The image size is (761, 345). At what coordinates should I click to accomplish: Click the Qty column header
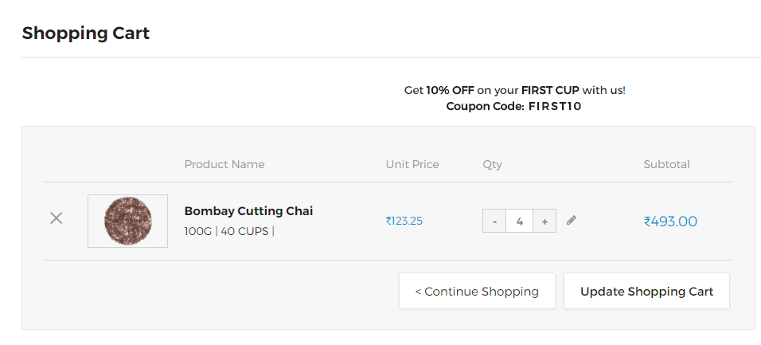pyautogui.click(x=492, y=165)
